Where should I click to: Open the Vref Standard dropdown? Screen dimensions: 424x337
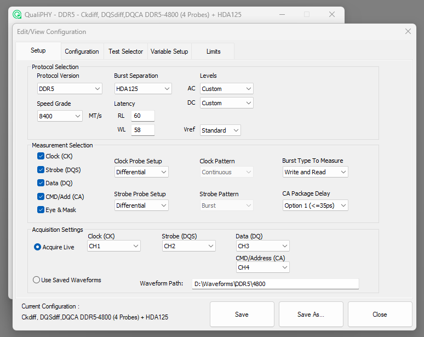coord(220,130)
